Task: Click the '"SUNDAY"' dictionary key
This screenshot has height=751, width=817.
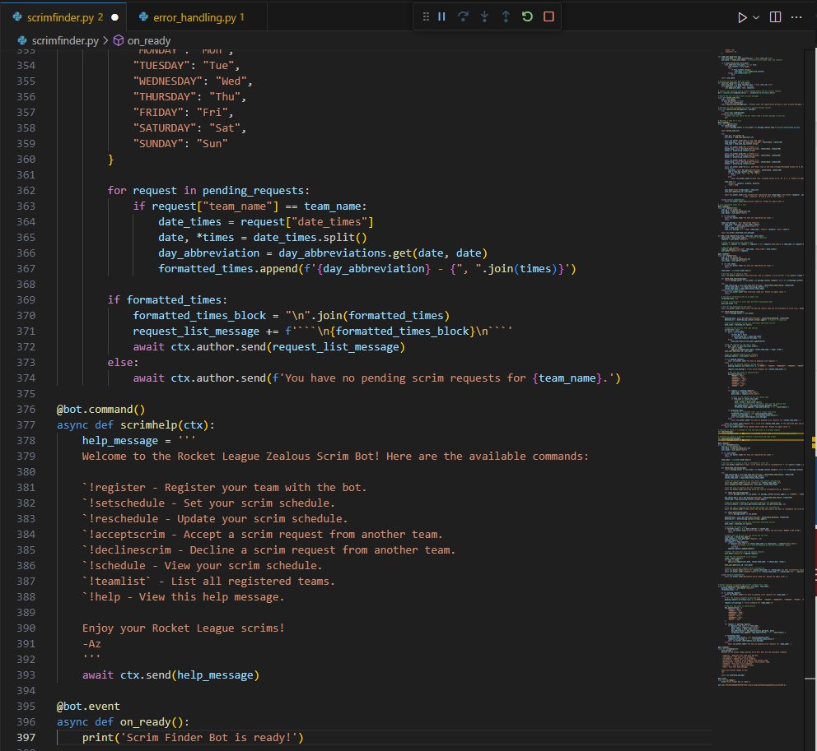Action: coord(158,144)
